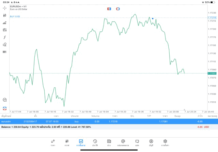Open the chart settings sliders icon
Screen dimensions: 218x152
click(x=4, y=30)
